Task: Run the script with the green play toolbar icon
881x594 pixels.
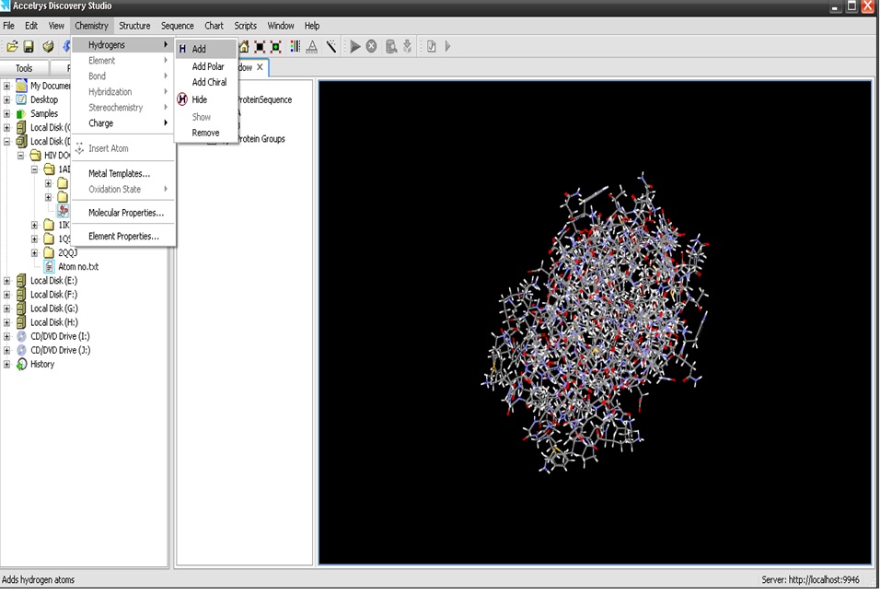Action: click(x=355, y=46)
